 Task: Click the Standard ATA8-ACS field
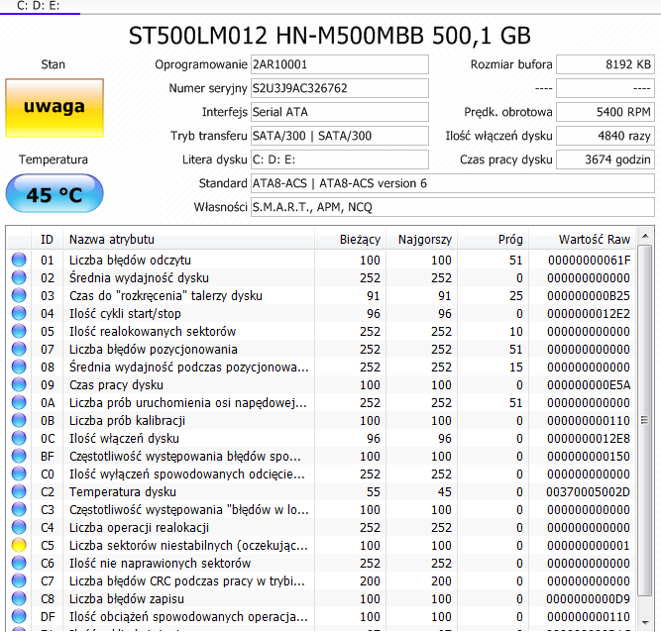pyautogui.click(x=452, y=183)
